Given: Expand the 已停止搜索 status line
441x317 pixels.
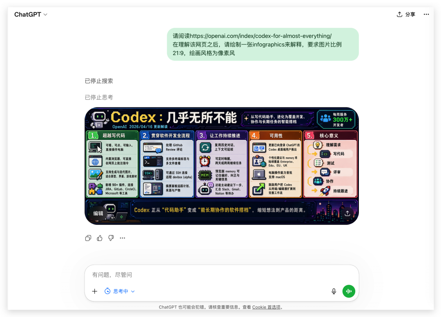Looking at the screenshot, I should [x=99, y=81].
